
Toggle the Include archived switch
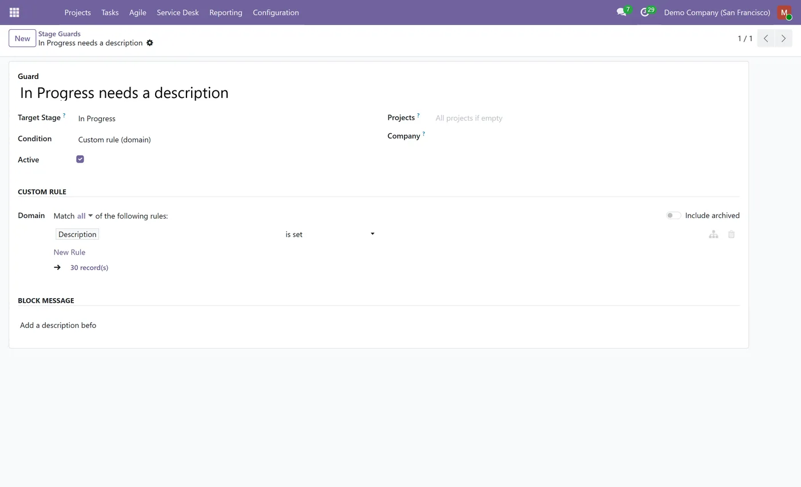673,216
